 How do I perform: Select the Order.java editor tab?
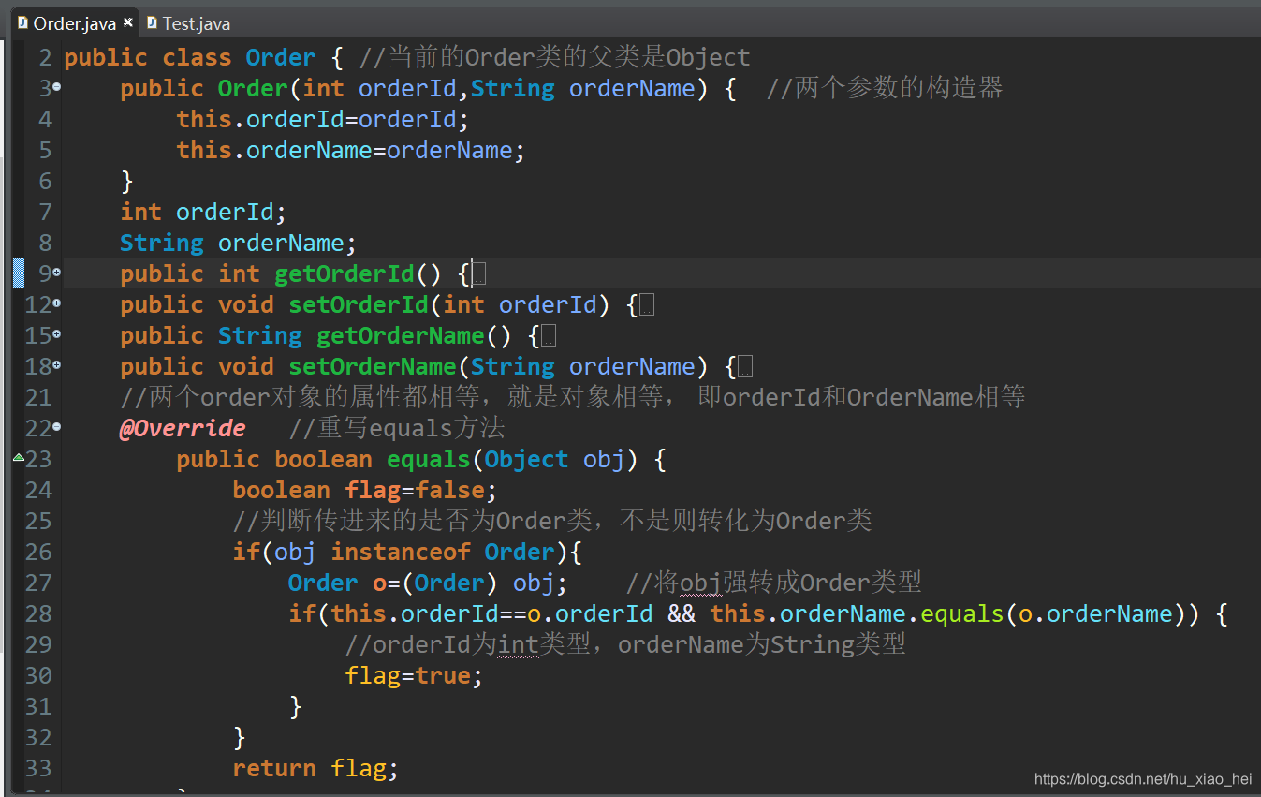[73, 23]
